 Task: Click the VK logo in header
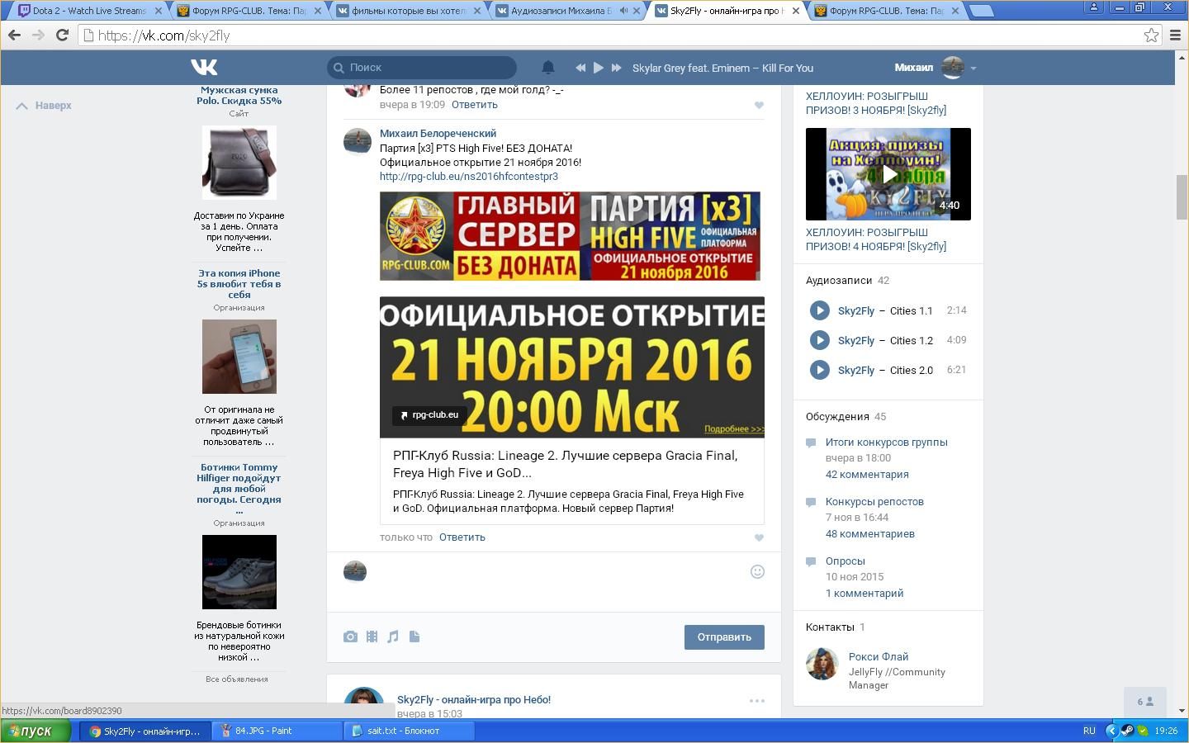click(204, 68)
